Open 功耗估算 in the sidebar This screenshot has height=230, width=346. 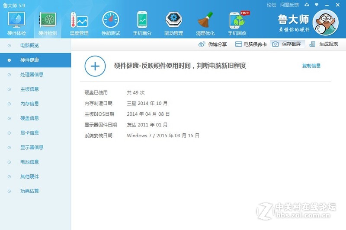pos(35,191)
